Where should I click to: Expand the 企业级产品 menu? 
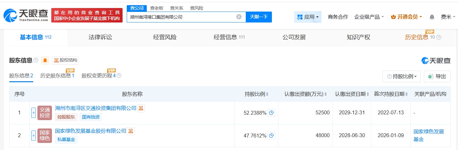pyautogui.click(x=369, y=17)
